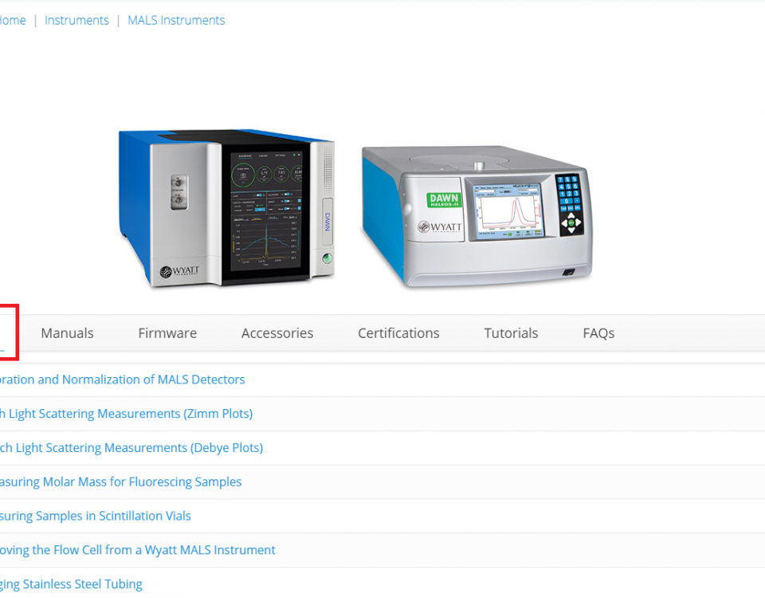The width and height of the screenshot is (765, 598).
Task: Open the Stainless Steel Tubing article link
Action: coord(70,584)
